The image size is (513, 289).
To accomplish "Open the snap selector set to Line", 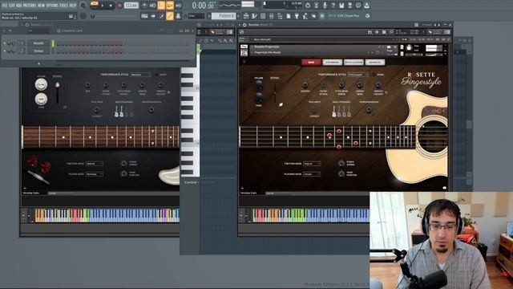I will 196,16.
